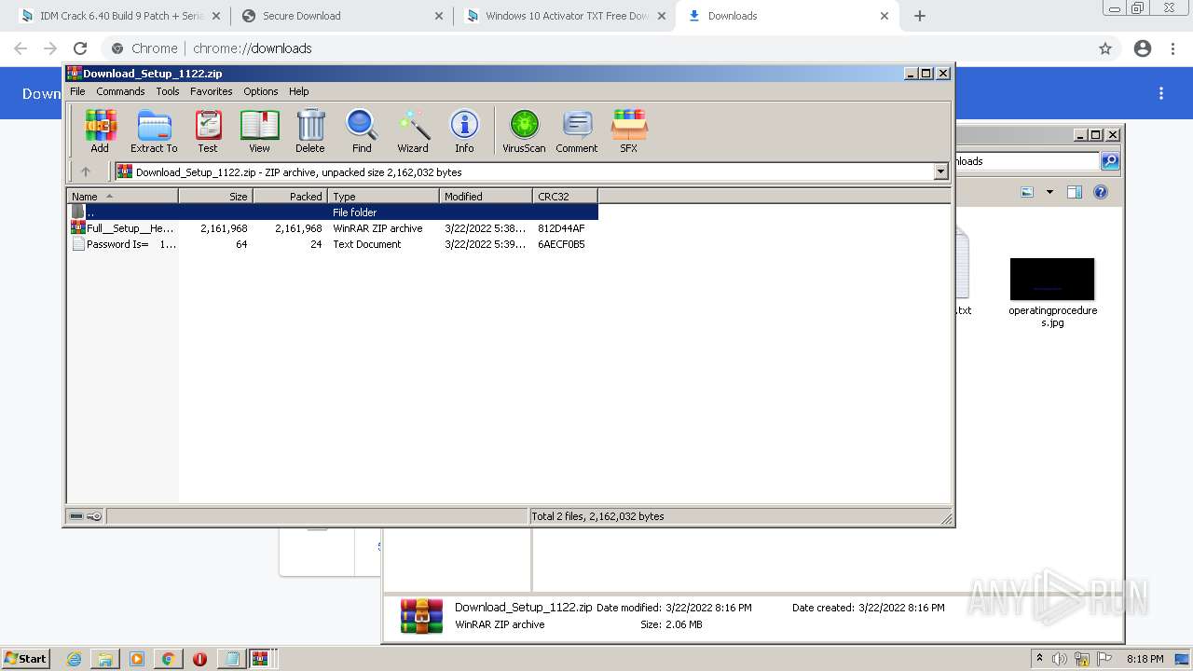
Task: Open the Find magnifier tool
Action: 362,130
